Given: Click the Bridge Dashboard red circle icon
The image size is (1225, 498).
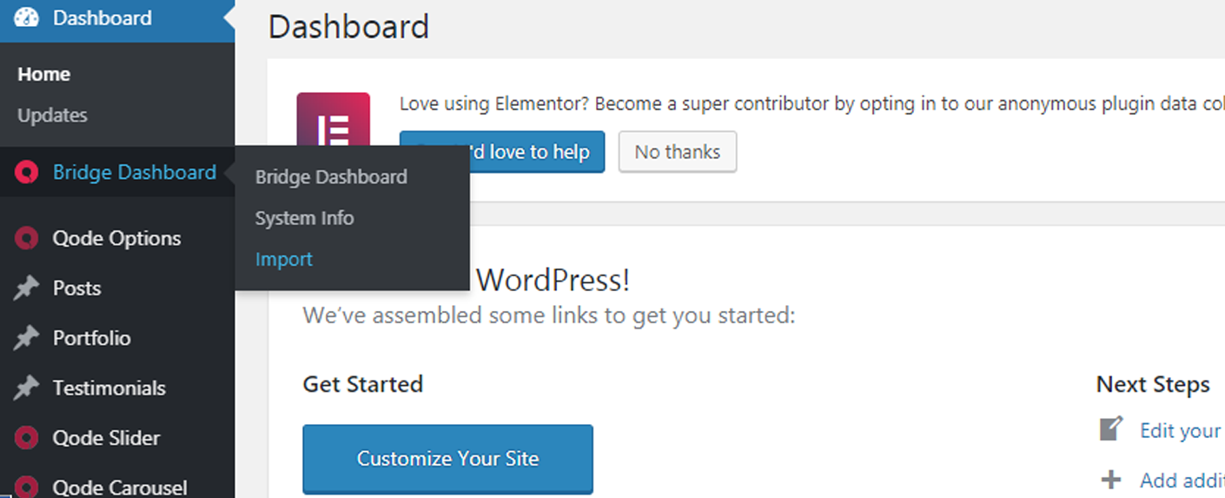Looking at the screenshot, I should [x=27, y=173].
